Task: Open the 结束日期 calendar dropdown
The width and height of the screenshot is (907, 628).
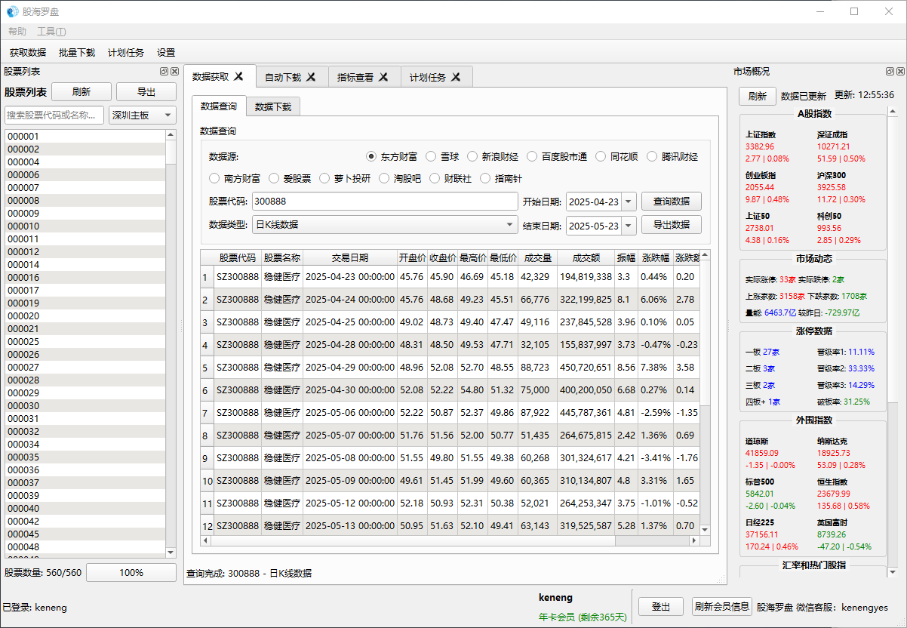Action: [630, 225]
